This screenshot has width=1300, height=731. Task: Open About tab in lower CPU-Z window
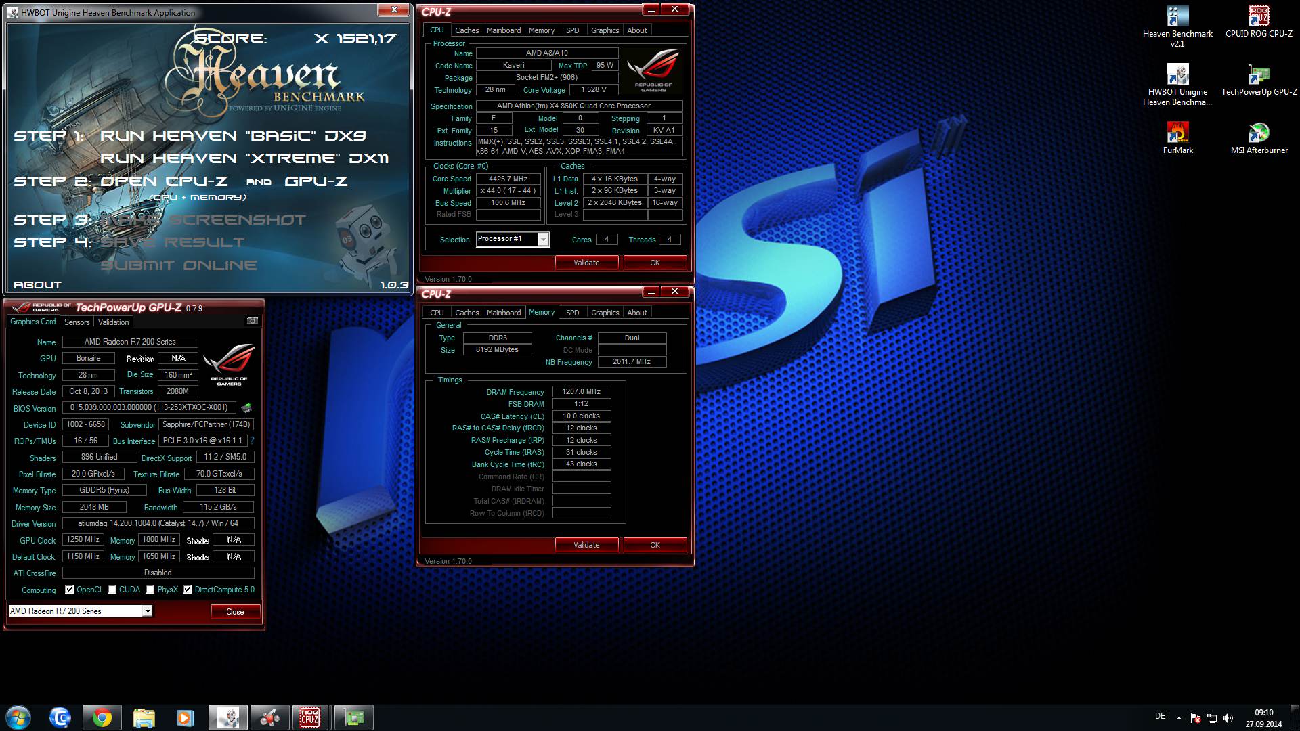point(636,313)
